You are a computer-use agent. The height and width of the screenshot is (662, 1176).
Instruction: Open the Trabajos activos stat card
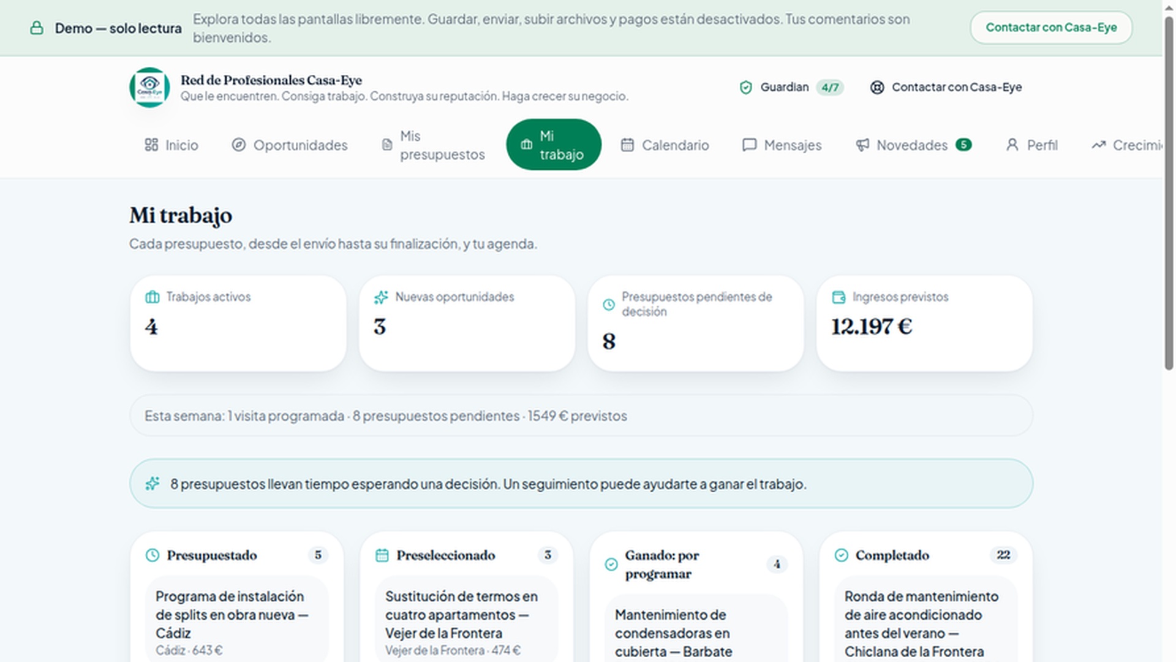(x=238, y=323)
